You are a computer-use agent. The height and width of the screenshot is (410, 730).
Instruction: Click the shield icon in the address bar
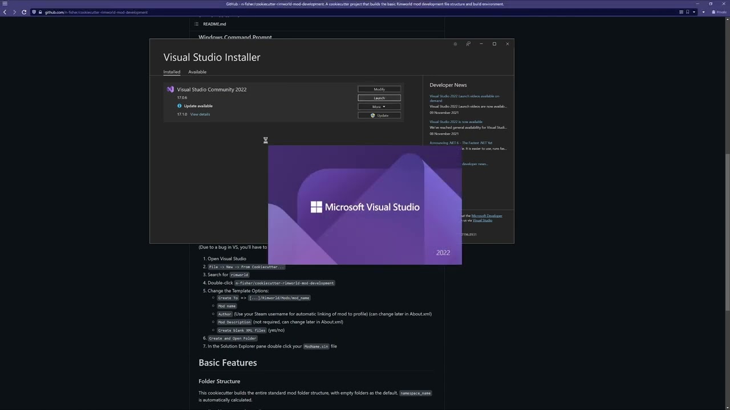pos(34,12)
